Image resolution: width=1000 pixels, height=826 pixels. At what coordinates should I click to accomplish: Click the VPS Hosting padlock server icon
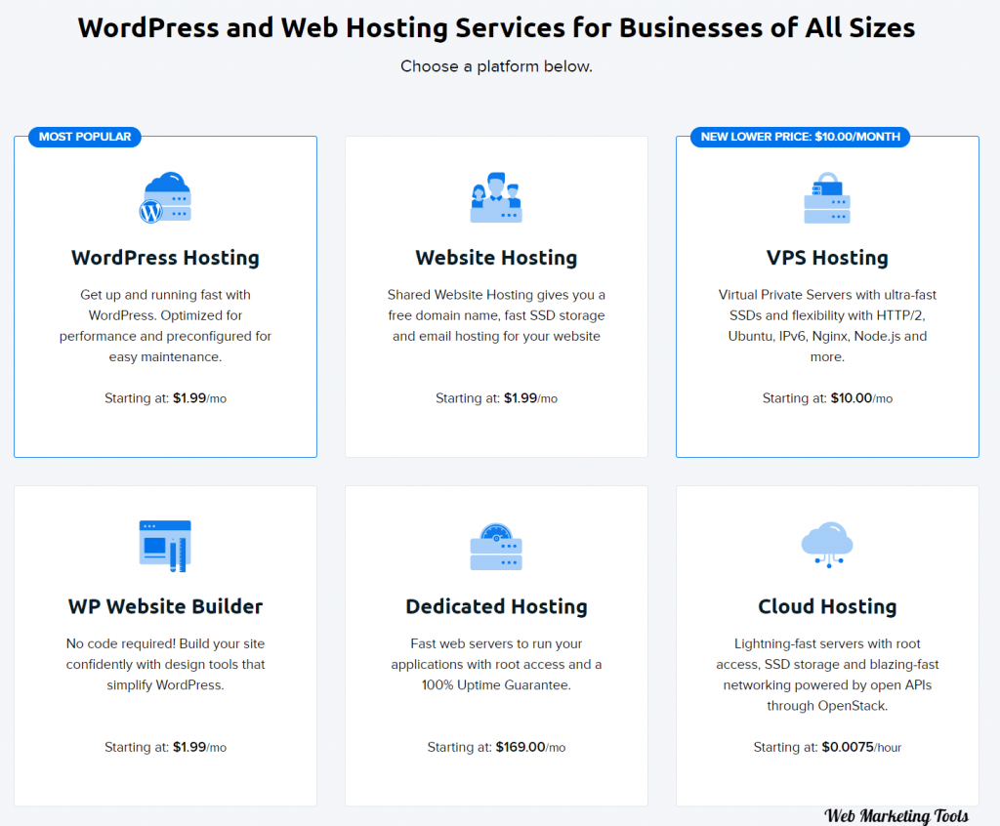tap(827, 197)
